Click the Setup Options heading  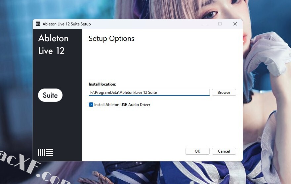pos(111,39)
